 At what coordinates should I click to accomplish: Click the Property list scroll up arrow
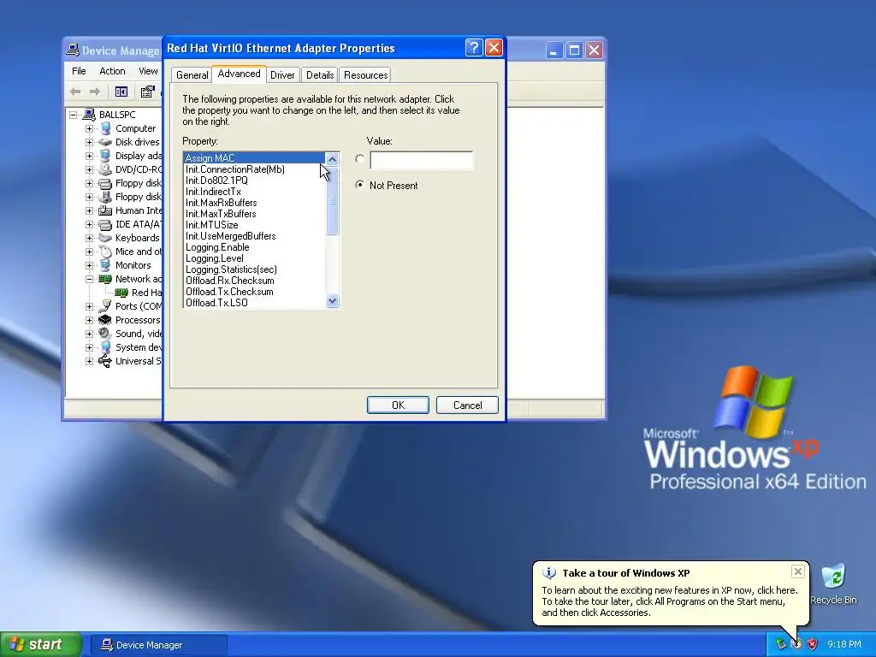tap(332, 159)
